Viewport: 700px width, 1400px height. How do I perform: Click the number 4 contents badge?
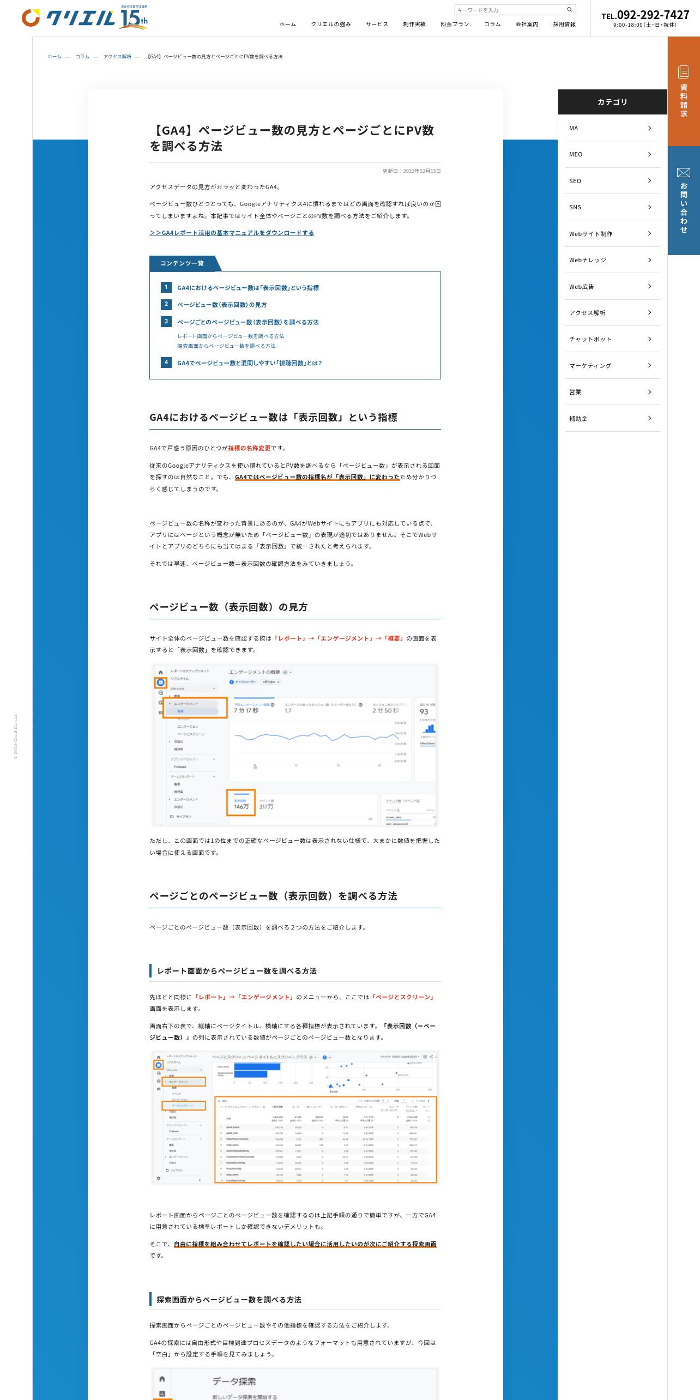pos(166,362)
